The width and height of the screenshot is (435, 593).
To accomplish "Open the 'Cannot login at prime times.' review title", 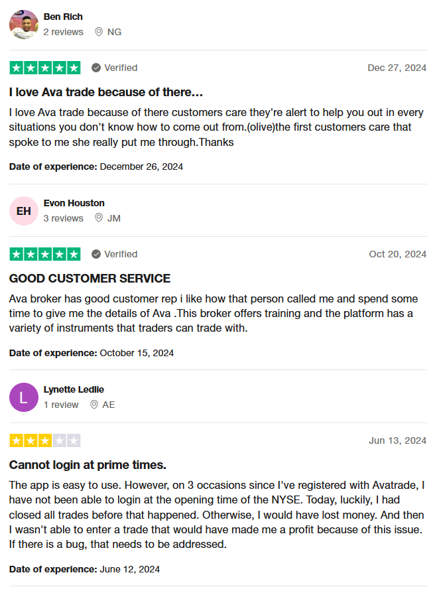I will pos(88,465).
